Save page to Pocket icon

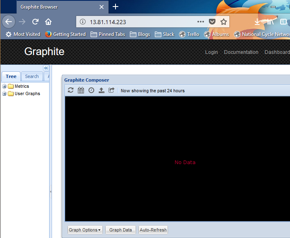coord(212,22)
